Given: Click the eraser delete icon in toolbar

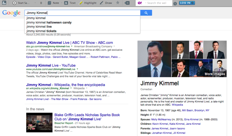Looking at the screenshot, I should click(x=127, y=3).
